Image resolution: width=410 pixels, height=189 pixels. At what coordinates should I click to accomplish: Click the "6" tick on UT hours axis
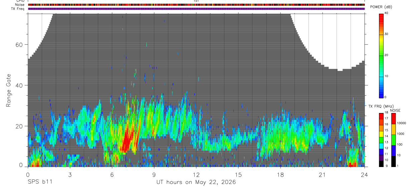(112, 175)
